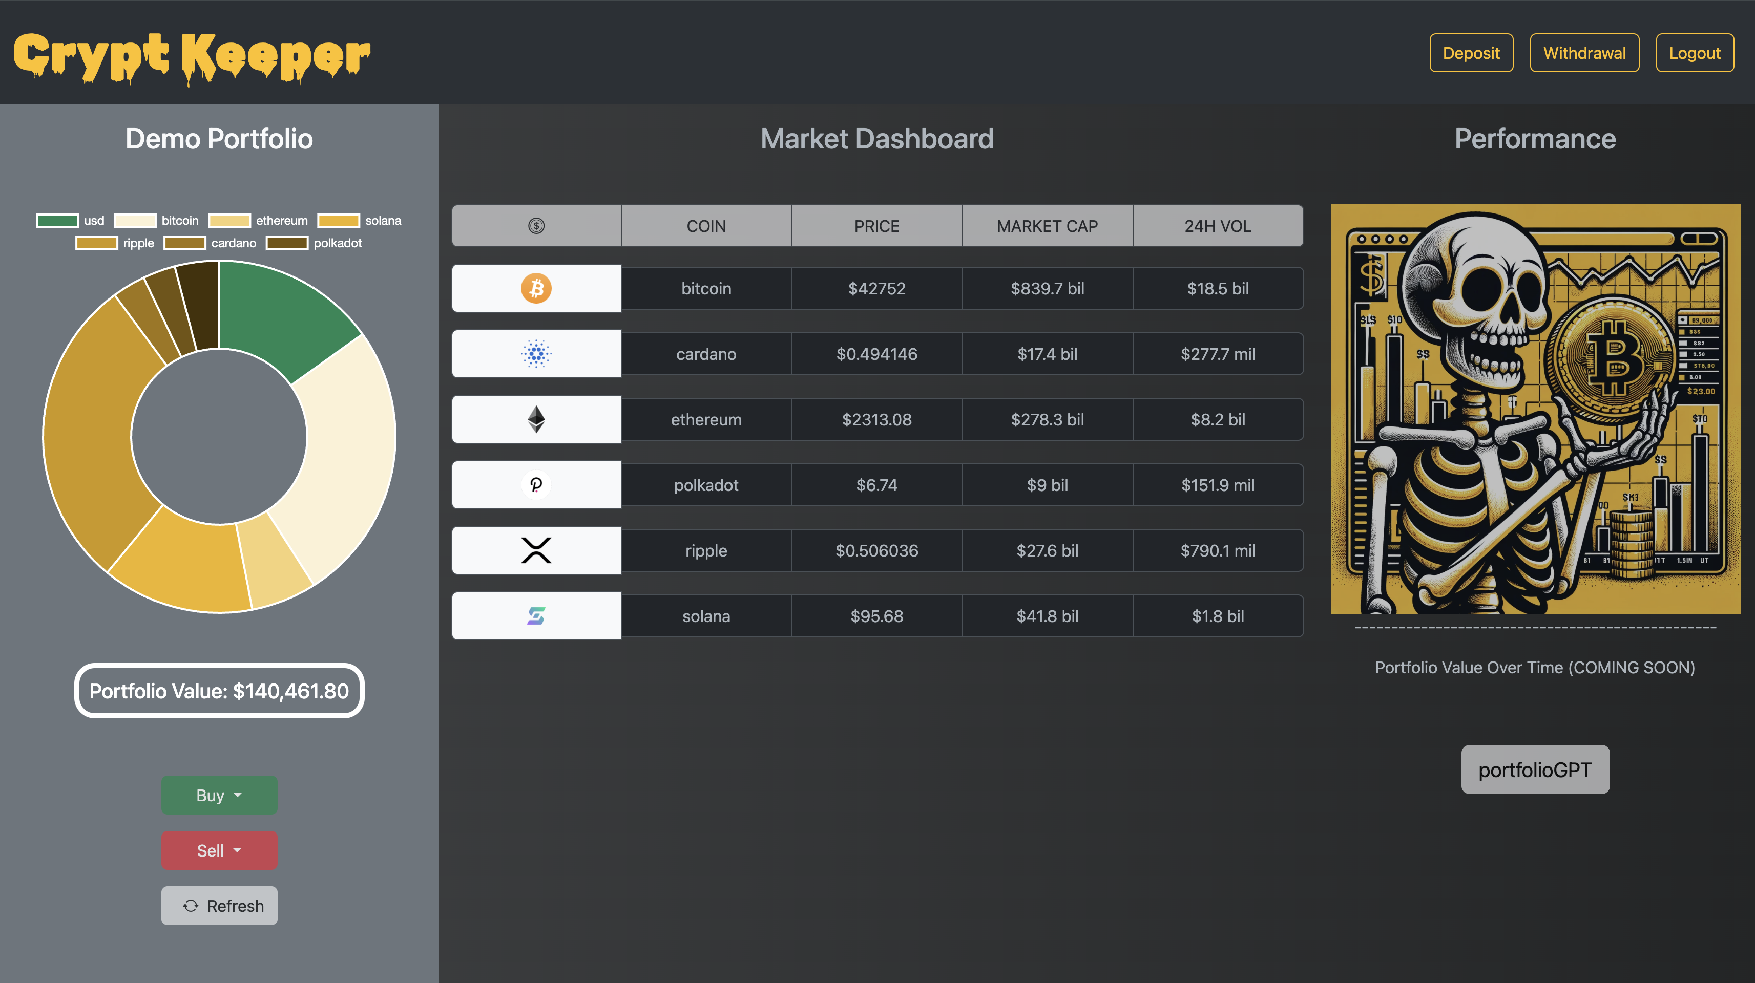Click the Crypt Keeper logo
Screen dimensions: 1755x983
pos(192,56)
